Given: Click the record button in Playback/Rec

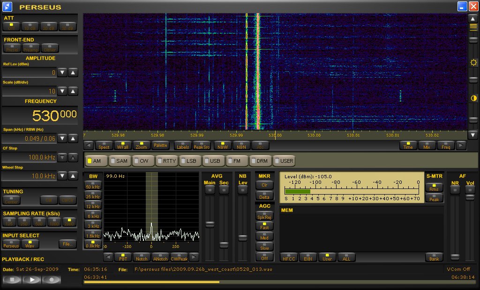Looking at the screenshot, I should click(52, 279).
